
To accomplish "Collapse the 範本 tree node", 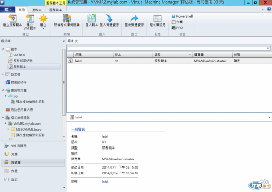I will (3, 49).
